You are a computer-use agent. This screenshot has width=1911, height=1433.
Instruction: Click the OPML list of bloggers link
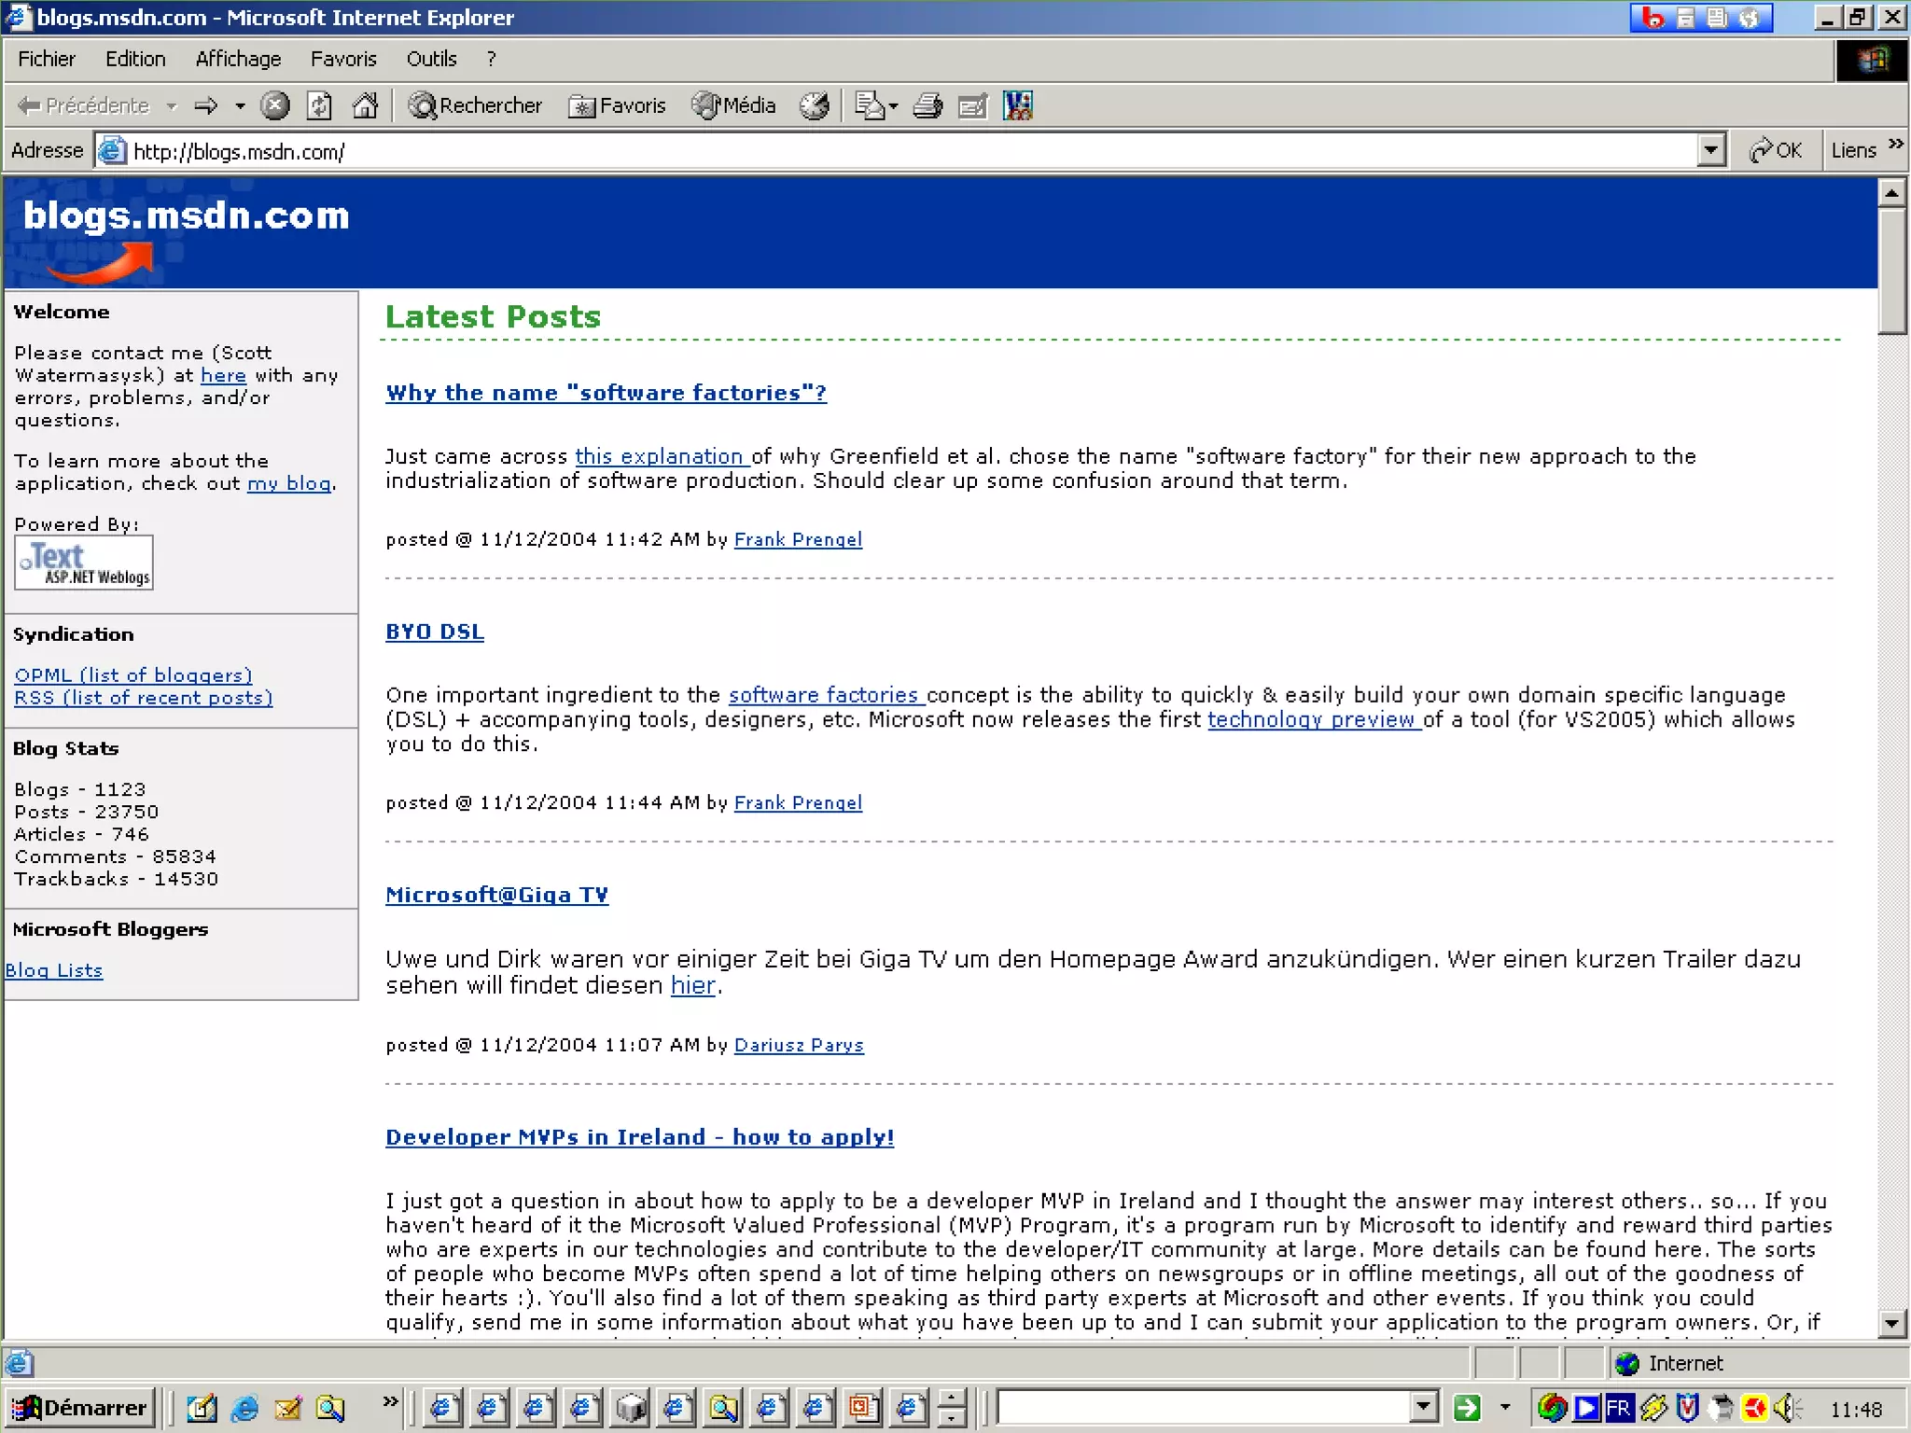pyautogui.click(x=133, y=675)
